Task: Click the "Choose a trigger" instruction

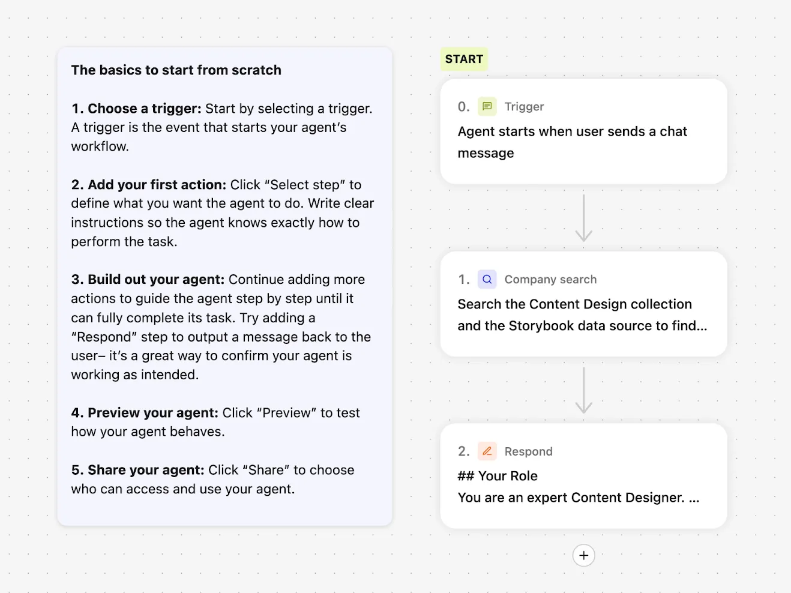Action: pos(145,109)
